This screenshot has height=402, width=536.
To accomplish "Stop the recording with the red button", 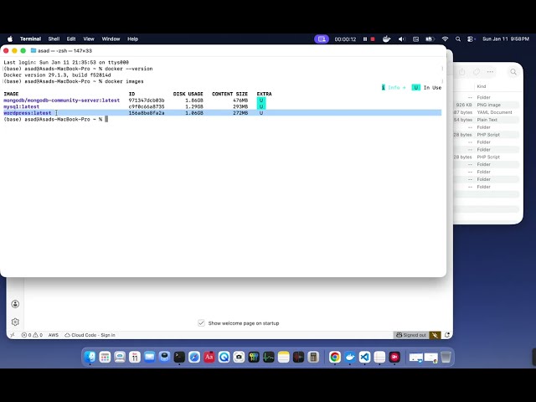I will [373, 39].
